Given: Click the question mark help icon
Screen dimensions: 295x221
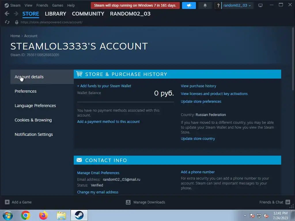Looking at the screenshot, I should (x=218, y=5).
